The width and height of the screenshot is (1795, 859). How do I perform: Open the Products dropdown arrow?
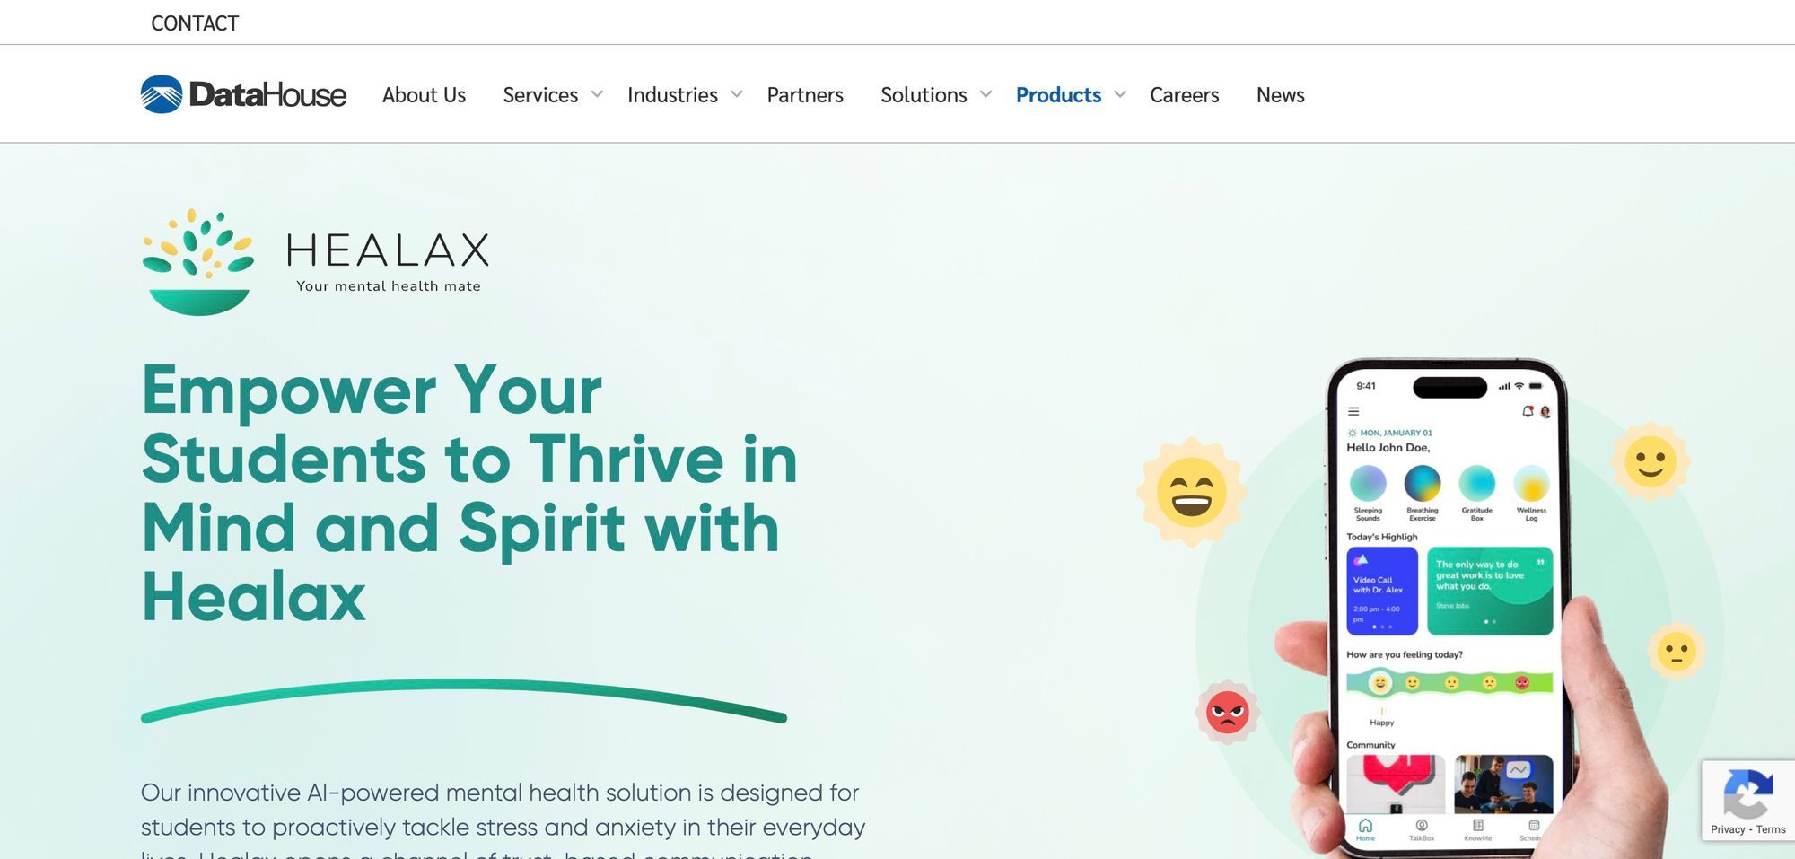coord(1120,94)
